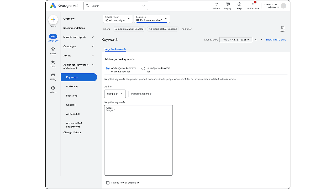The image size is (336, 189).
Task: Switch to the Negative keywords tab
Action: [x=115, y=49]
